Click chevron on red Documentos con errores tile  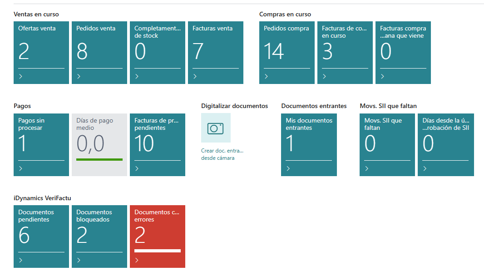137,261
